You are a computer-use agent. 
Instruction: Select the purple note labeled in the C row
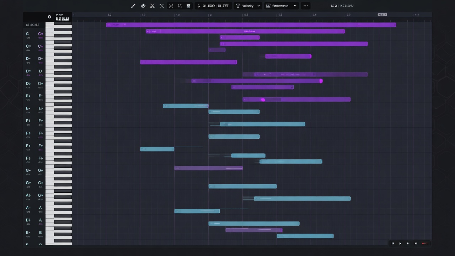pyautogui.click(x=245, y=31)
